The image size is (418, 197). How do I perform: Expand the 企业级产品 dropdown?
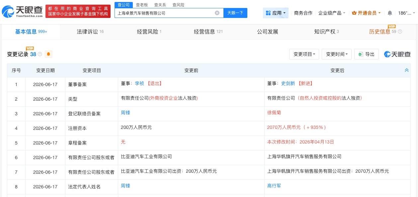coord(332,13)
